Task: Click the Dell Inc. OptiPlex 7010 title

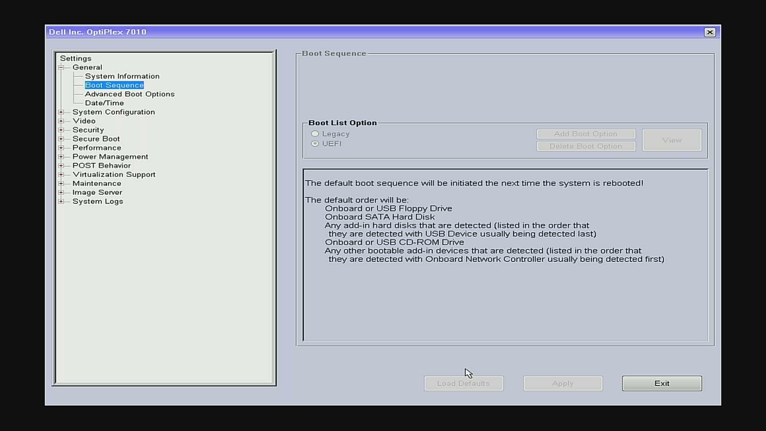Action: click(97, 32)
